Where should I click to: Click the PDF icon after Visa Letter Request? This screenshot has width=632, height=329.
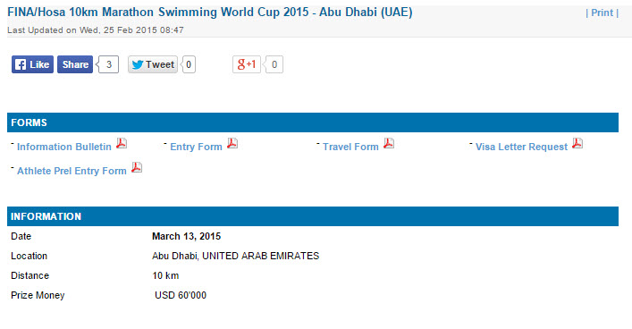point(577,143)
